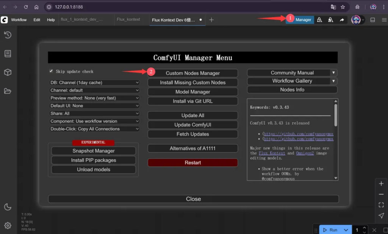Screen dimensions: 388x234
Task: Open Custom Nodes Manager
Action: tap(193, 73)
